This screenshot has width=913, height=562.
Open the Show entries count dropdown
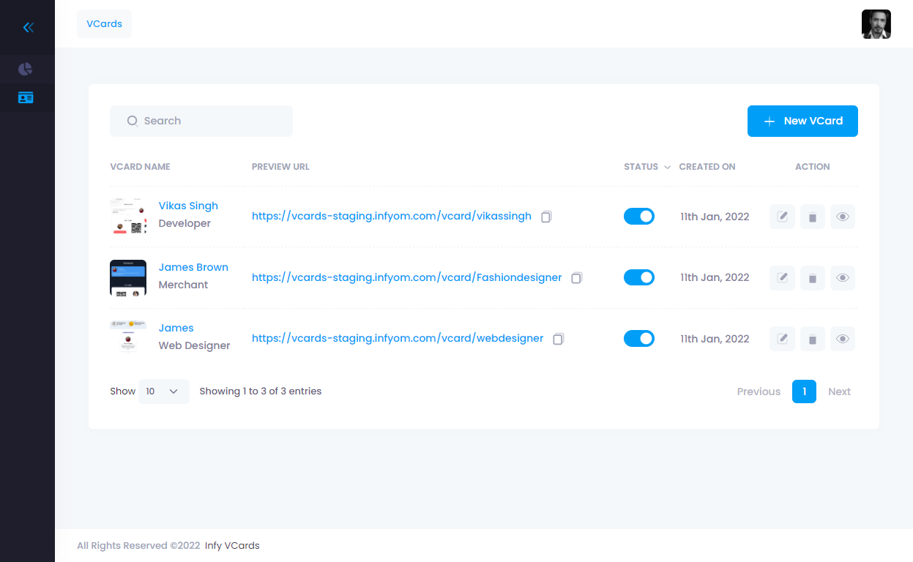[x=163, y=391]
